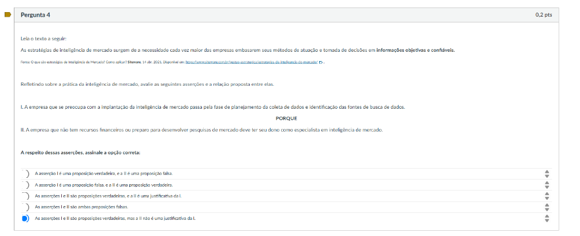
Task: Click 'A respeito dessas asserções' prompt text
Action: click(x=80, y=153)
